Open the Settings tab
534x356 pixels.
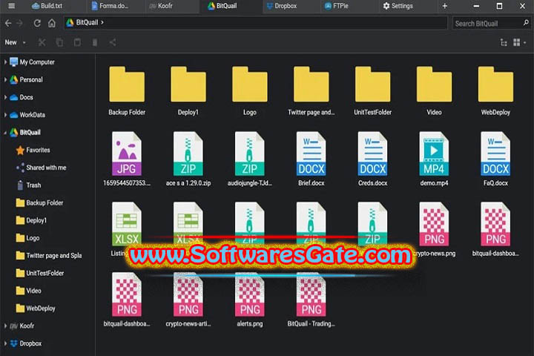398,6
